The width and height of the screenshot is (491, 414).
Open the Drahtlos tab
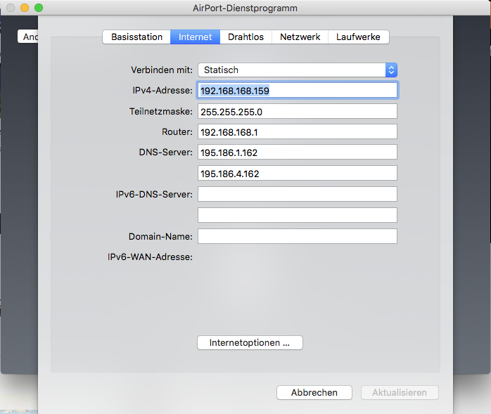245,37
